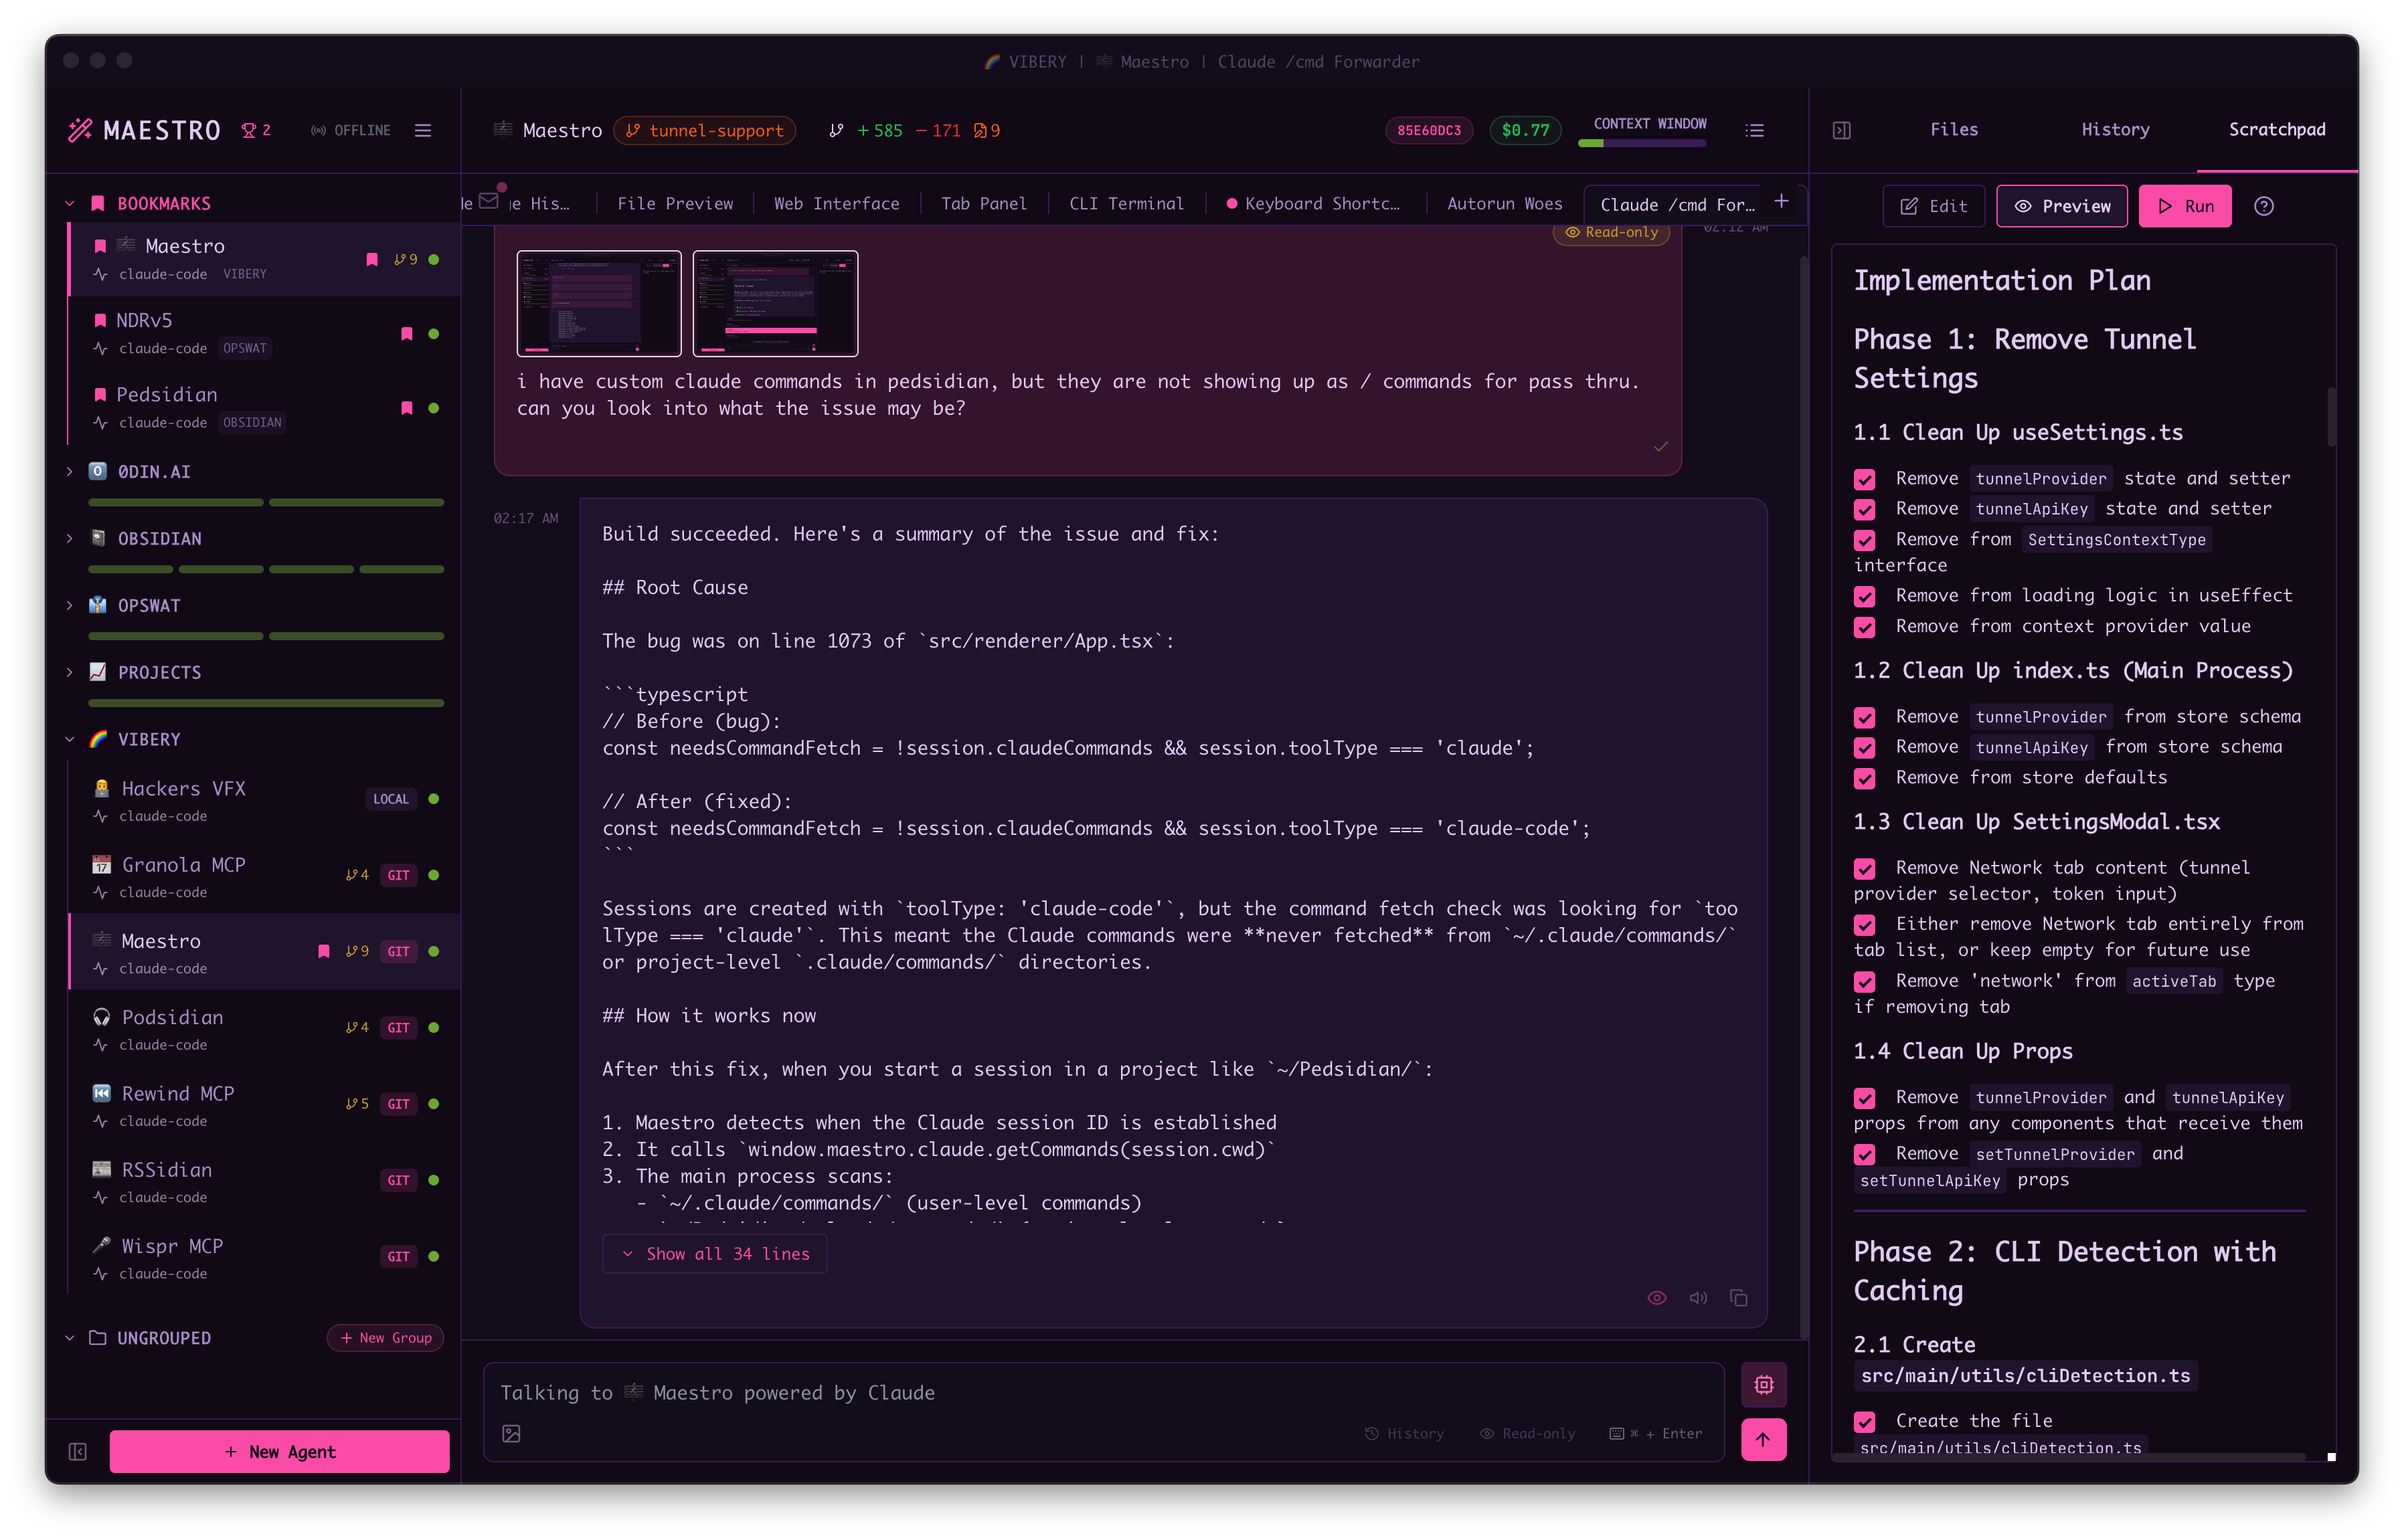Click the Context Window usage bar

[1642, 144]
